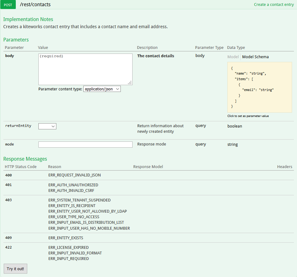Open the /rest/contacts endpoint path

pyautogui.click(x=35, y=5)
